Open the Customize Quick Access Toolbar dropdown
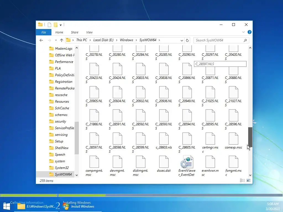The width and height of the screenshot is (283, 212). pyautogui.click(x=61, y=25)
